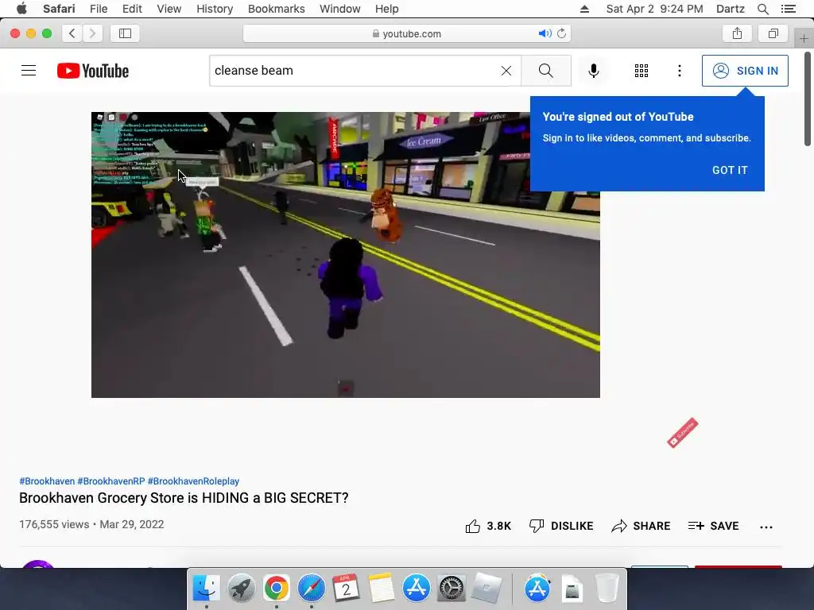
Task: Go back with Safari back arrow
Action: pyautogui.click(x=72, y=33)
